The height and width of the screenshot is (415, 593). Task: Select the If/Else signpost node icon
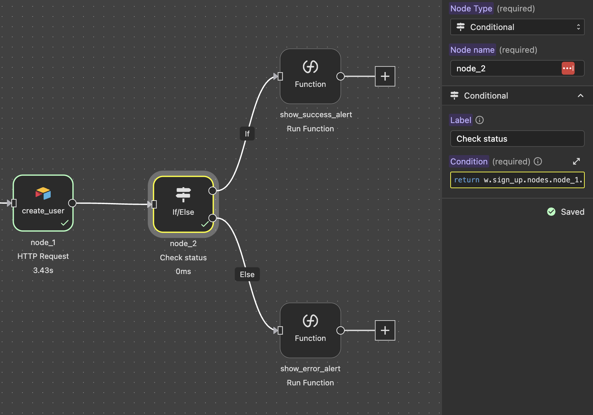(183, 194)
